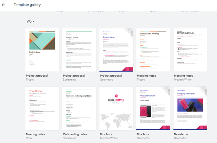Open Onboarding notes Spearmint template thumbnail

79,108
